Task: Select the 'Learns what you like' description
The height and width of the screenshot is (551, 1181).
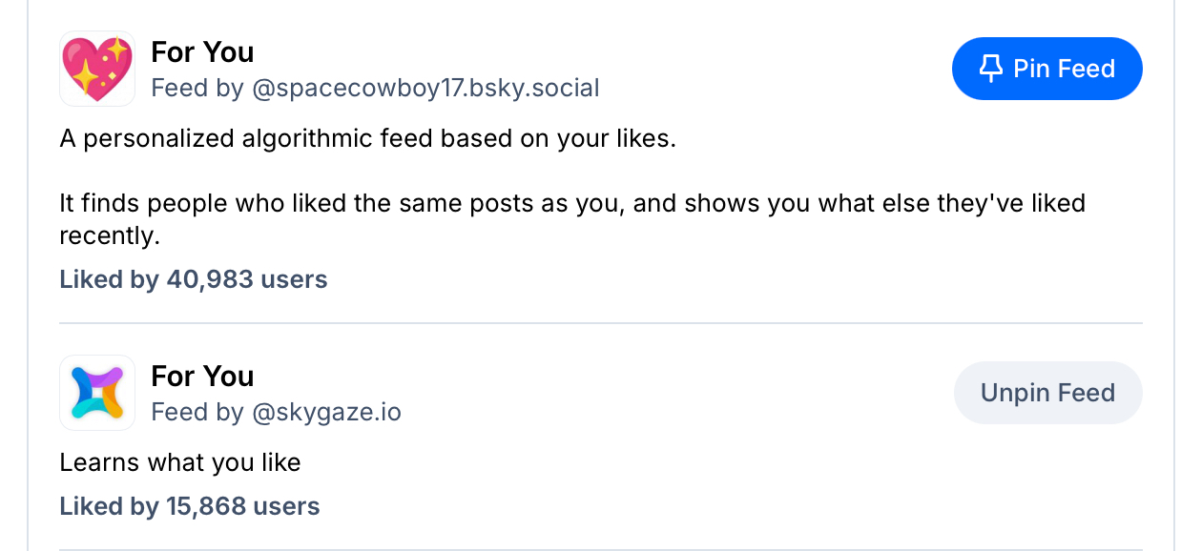Action: point(180,463)
